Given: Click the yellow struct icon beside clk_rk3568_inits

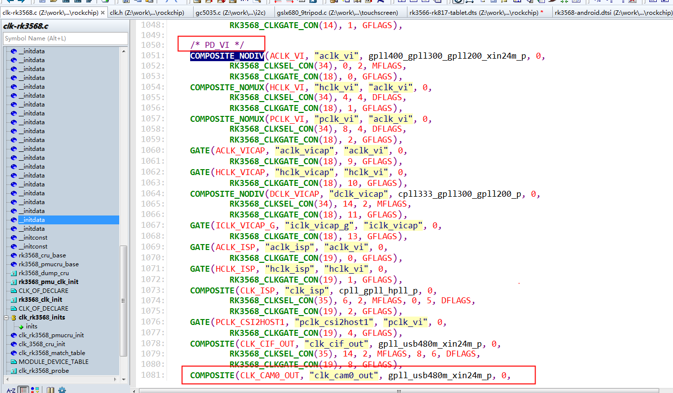Looking at the screenshot, I should coord(14,318).
